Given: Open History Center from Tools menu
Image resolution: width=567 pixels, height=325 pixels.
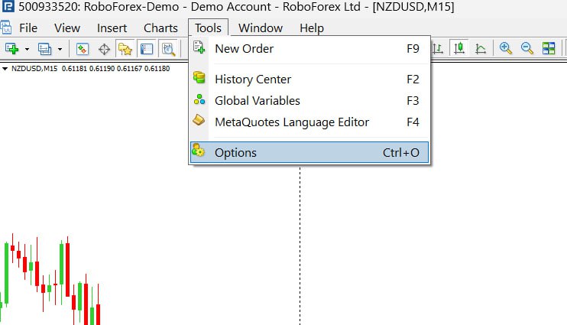Looking at the screenshot, I should (252, 79).
